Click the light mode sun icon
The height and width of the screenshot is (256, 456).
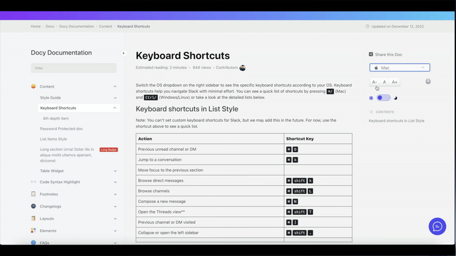pos(371,98)
